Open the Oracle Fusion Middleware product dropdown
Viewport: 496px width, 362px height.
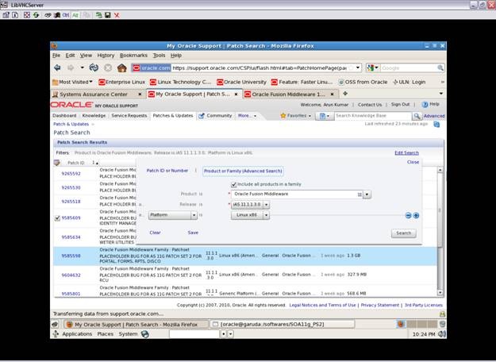pyautogui.click(x=367, y=194)
